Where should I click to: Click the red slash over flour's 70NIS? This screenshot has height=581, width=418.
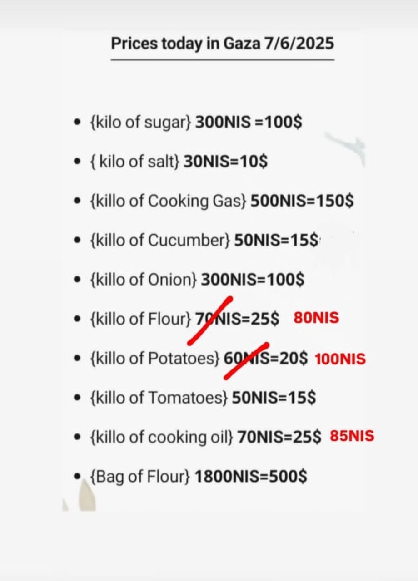[210, 320]
